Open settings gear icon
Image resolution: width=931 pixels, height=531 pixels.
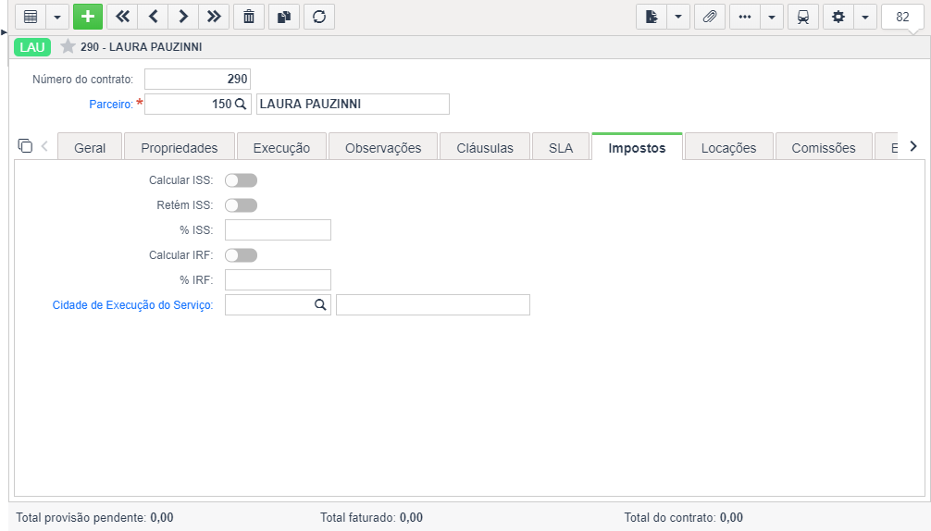[x=838, y=17]
